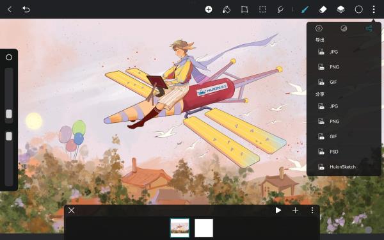Select the brush tool in top toolbar
This screenshot has width=384, height=240.
click(305, 10)
